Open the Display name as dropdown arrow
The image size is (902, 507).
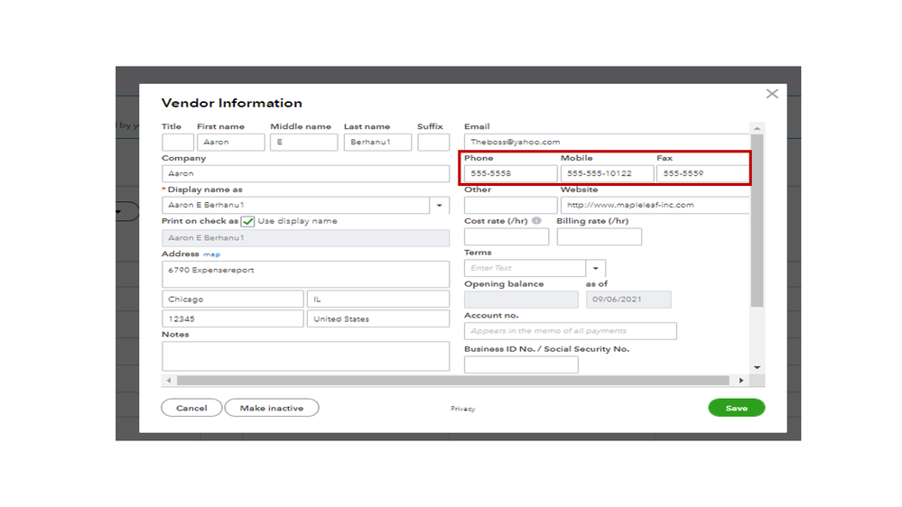tap(440, 205)
